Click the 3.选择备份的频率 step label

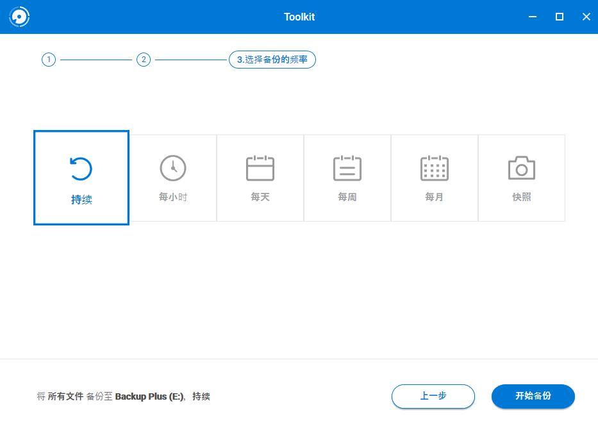(x=272, y=59)
